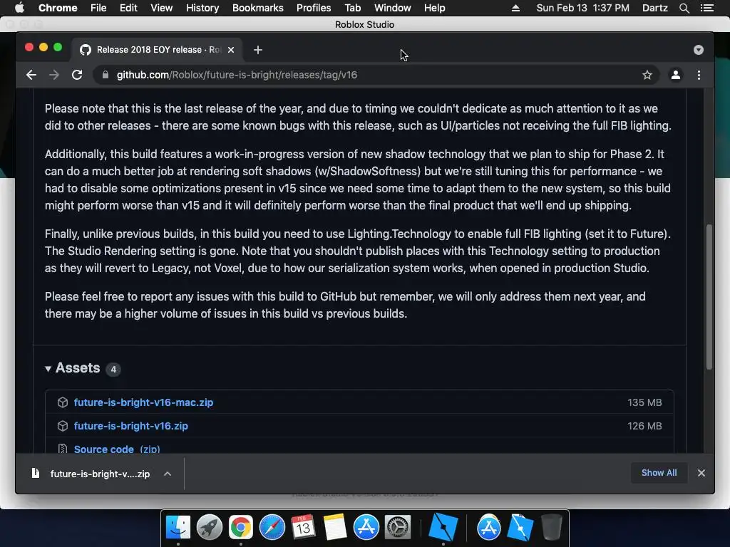The width and height of the screenshot is (730, 547).
Task: Open a new tab with the plus button
Action: pos(258,50)
